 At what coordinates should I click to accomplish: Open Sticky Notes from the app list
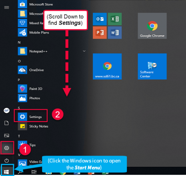tap(33, 126)
